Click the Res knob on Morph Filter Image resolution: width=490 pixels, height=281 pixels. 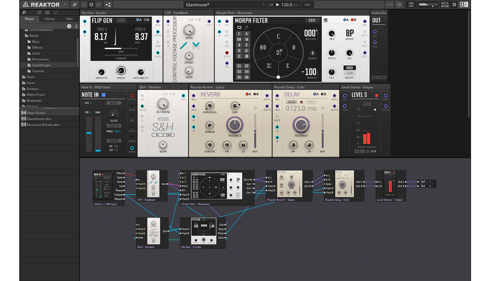point(331,33)
